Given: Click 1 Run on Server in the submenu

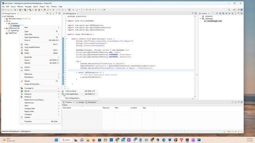Looking at the screenshot, I should pyautogui.click(x=79, y=91).
